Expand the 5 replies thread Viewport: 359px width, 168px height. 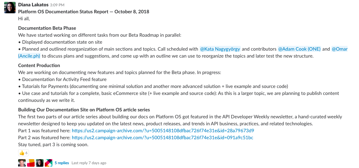tap(62, 163)
